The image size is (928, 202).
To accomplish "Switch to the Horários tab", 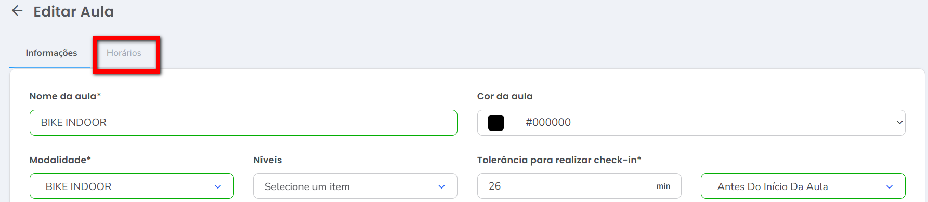I will pyautogui.click(x=124, y=53).
